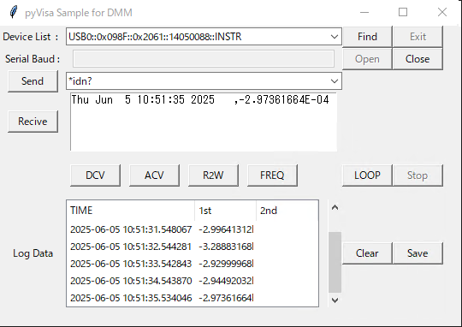The width and height of the screenshot is (462, 327).
Task: Click inside the response text area
Action: coord(204,122)
